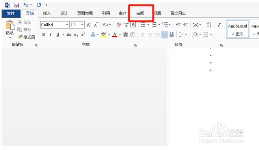Click the numbering list icon
259x150 pixels.
point(154,25)
